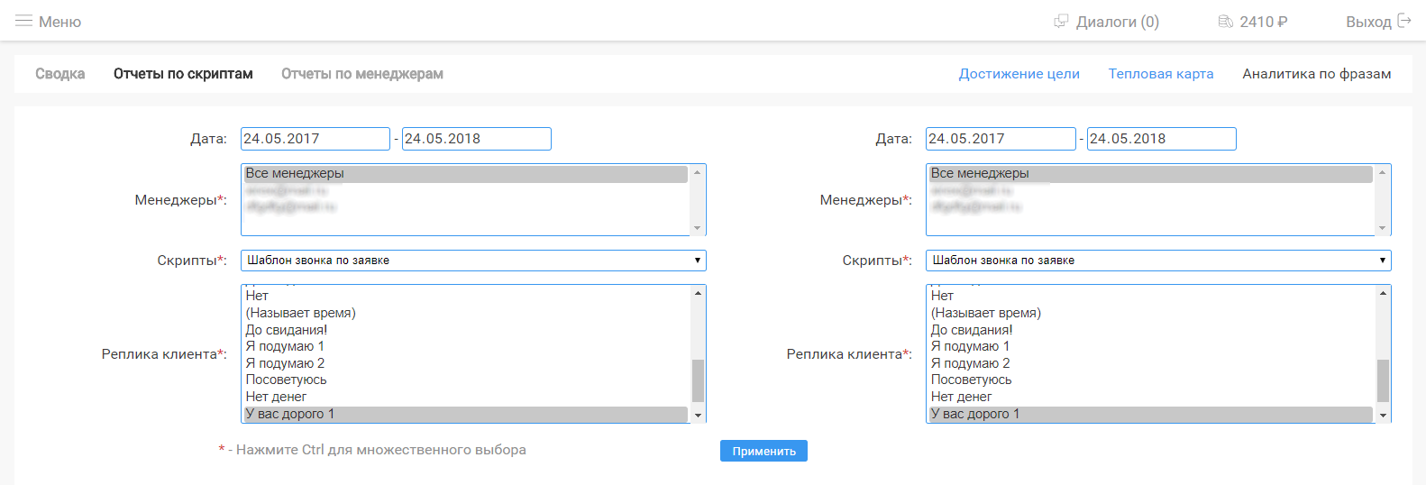The image size is (1426, 485).
Task: Click the left start date field
Action: (x=315, y=139)
